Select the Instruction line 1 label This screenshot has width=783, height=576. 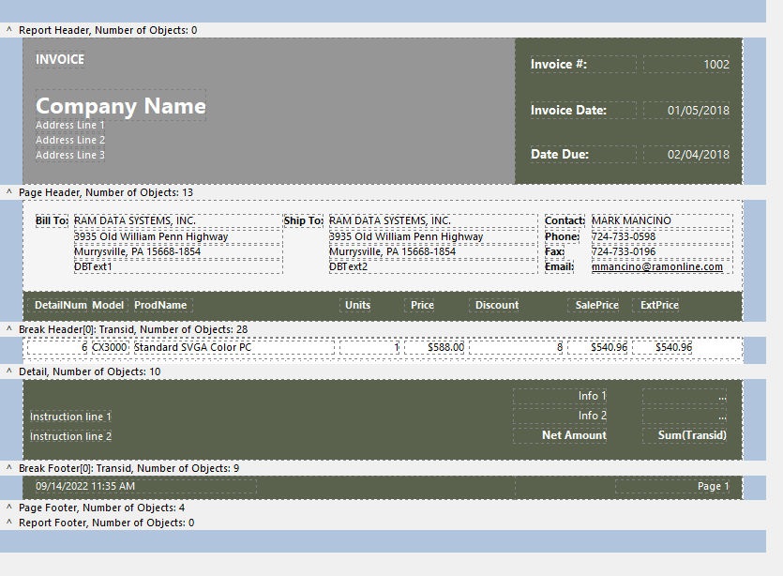coord(70,417)
